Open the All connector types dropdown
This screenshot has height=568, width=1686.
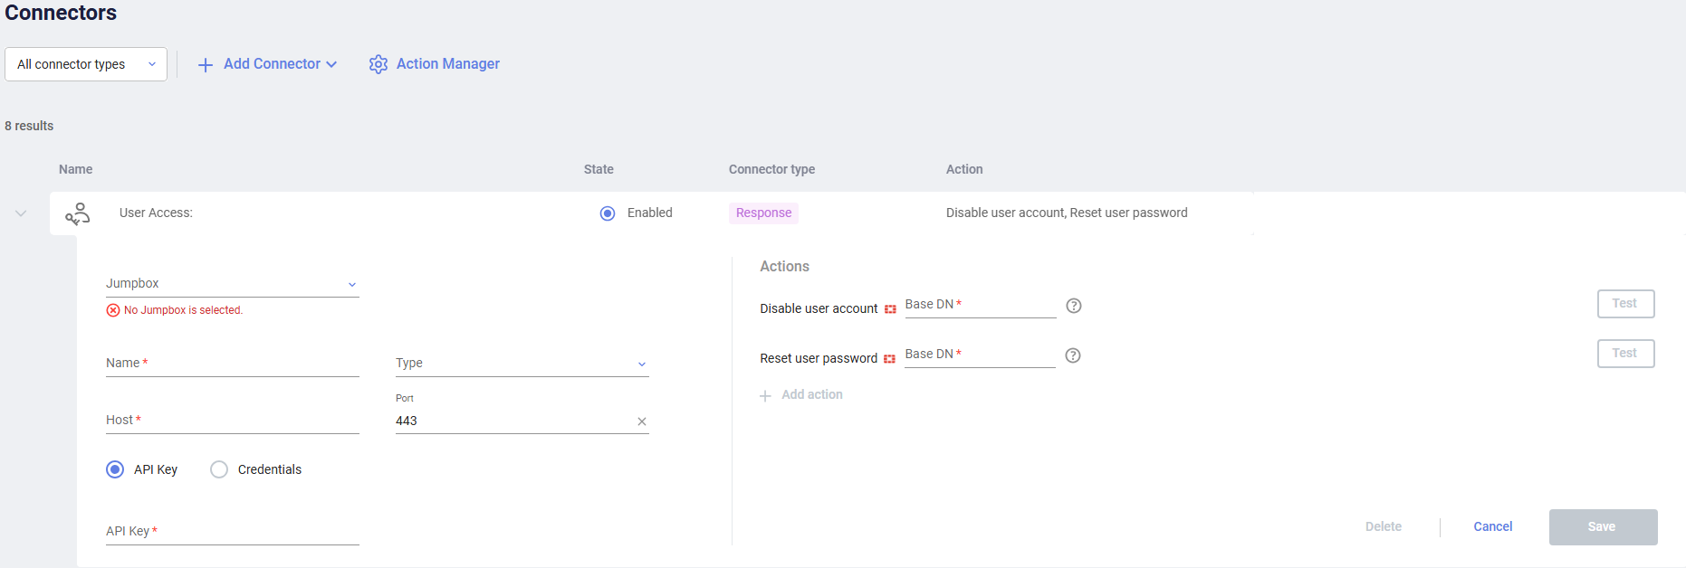tap(86, 64)
